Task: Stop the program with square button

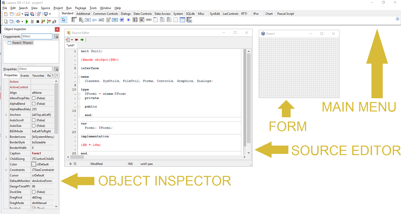Action: (38, 22)
